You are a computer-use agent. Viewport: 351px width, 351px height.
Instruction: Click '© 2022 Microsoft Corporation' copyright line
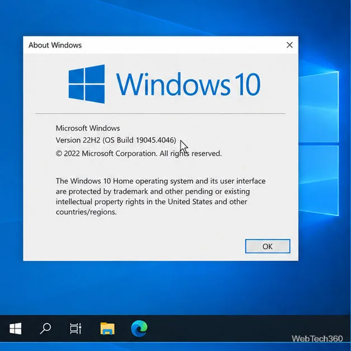(x=139, y=153)
